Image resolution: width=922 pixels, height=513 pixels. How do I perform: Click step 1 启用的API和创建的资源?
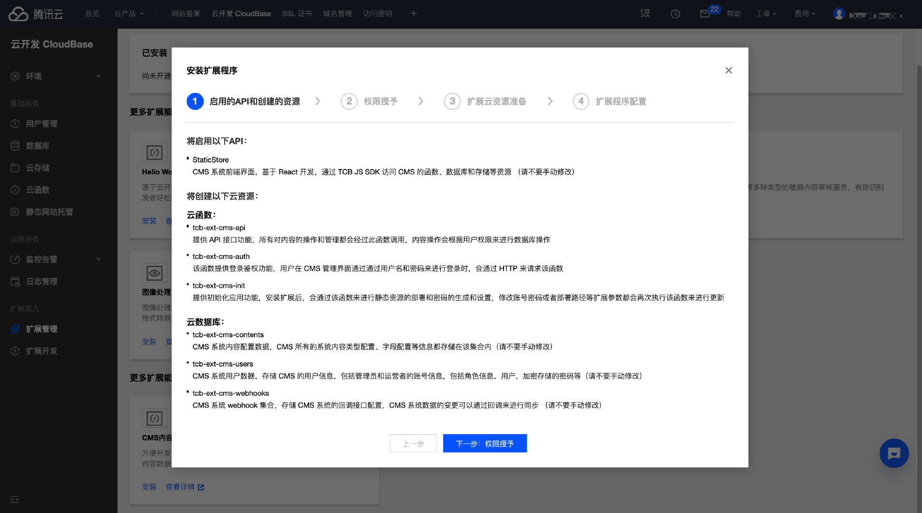(x=243, y=101)
